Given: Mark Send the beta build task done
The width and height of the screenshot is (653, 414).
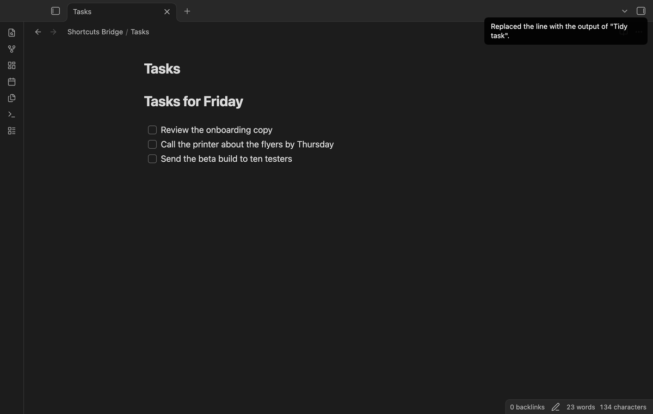Looking at the screenshot, I should [x=152, y=159].
